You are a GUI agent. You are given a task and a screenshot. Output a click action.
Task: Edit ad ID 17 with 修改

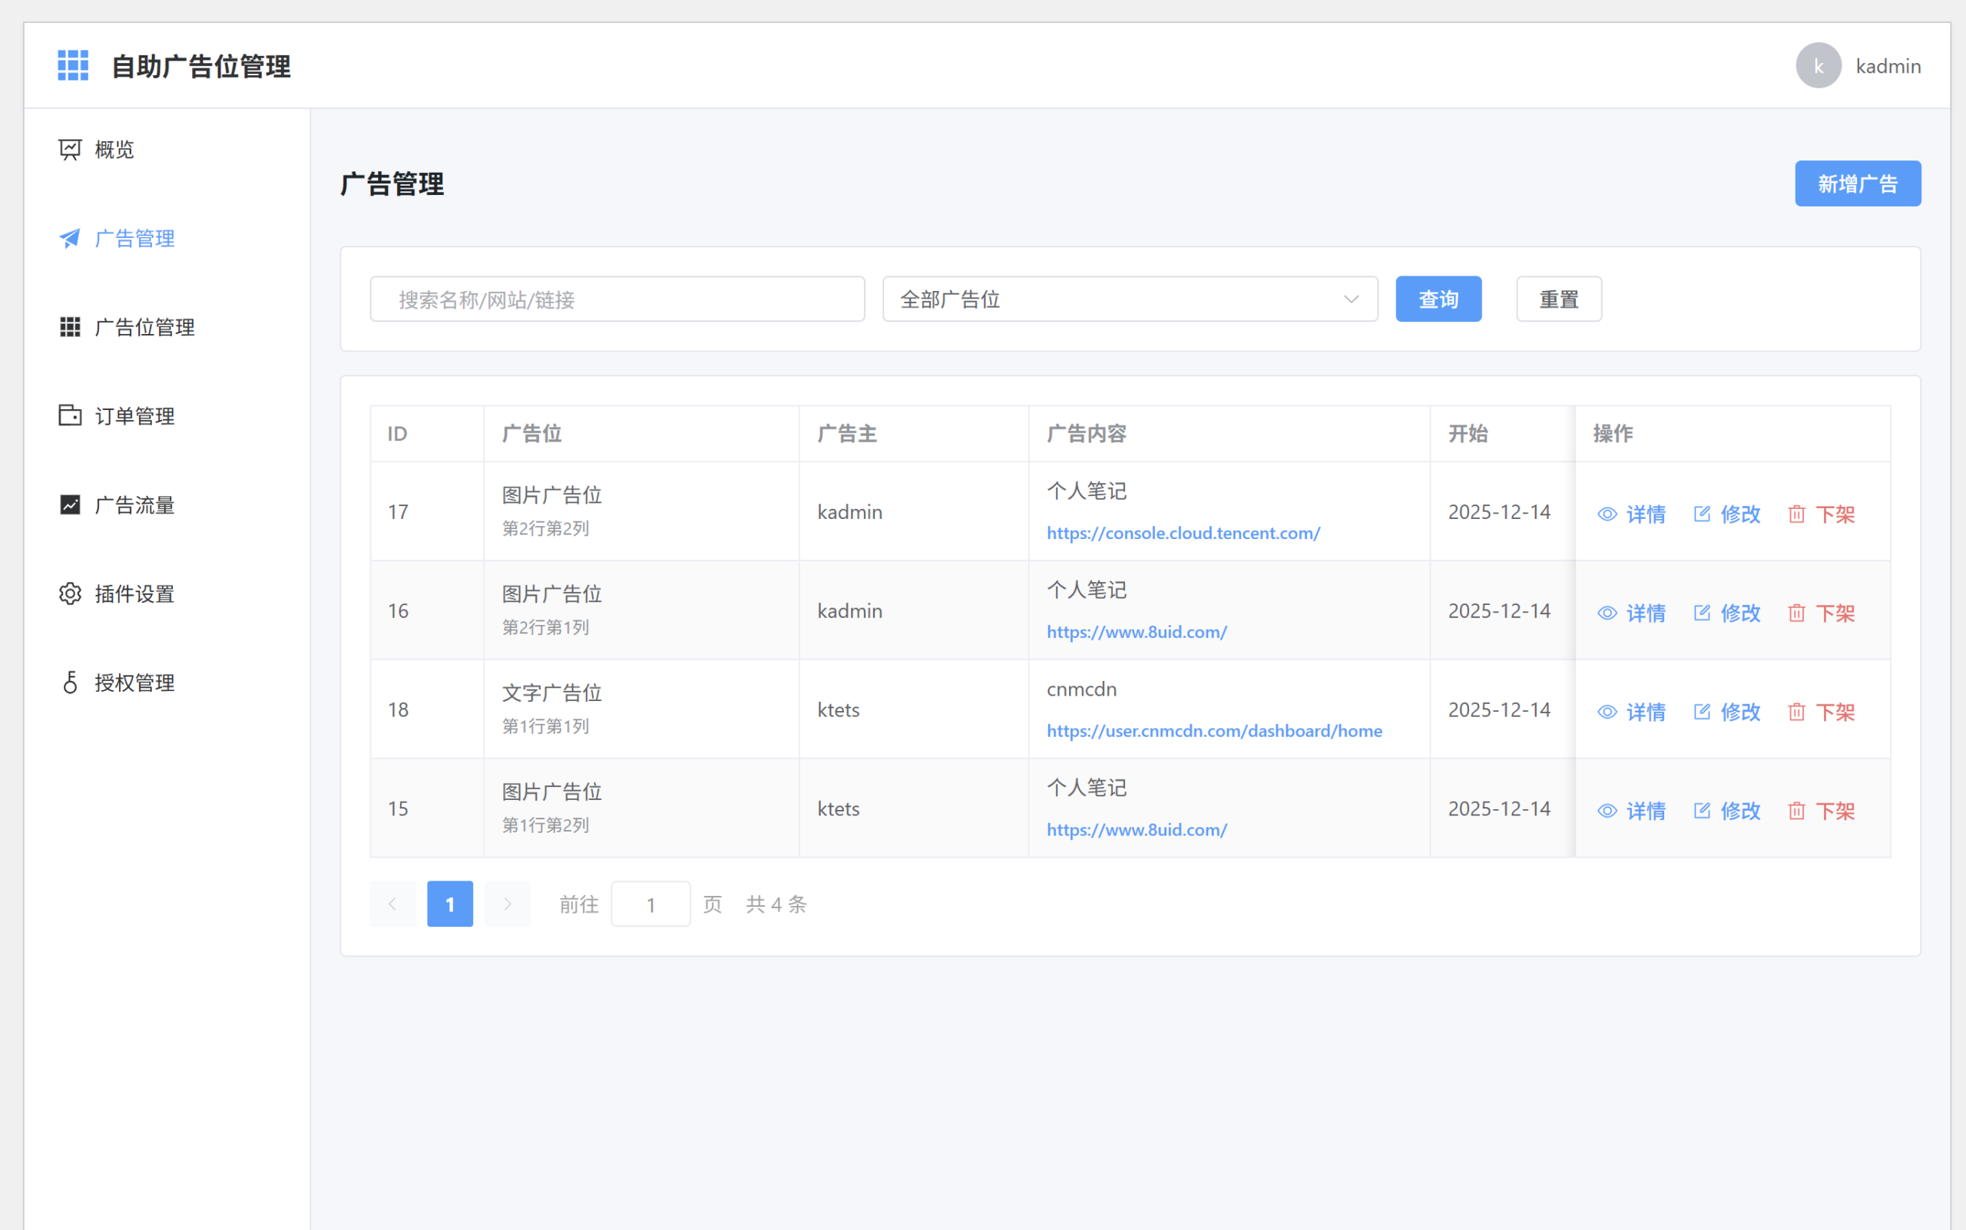pos(1726,514)
